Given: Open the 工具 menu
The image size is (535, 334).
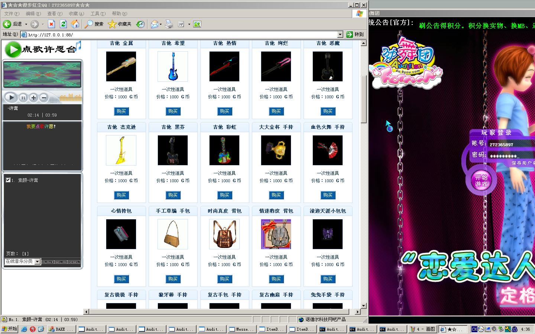Looking at the screenshot, I should (x=98, y=14).
